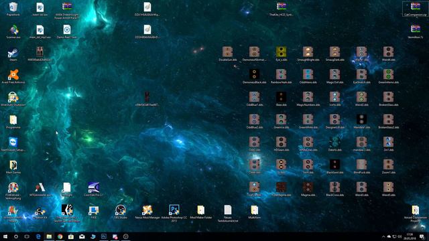
Task: Select the EyeStretch.dds file
Action: pyautogui.click(x=362, y=76)
